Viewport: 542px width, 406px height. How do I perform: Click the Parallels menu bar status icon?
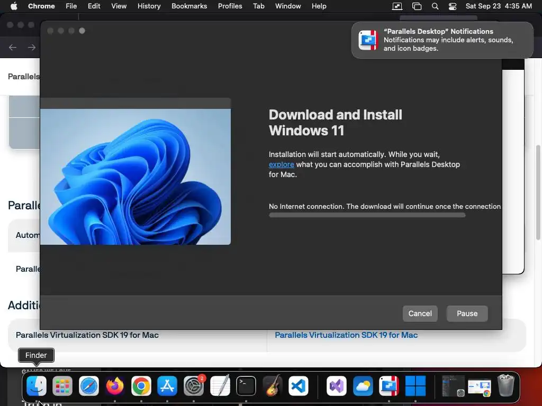[x=397, y=6]
